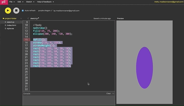Toggle the Auto-refresh checkbox

click(x=23, y=11)
